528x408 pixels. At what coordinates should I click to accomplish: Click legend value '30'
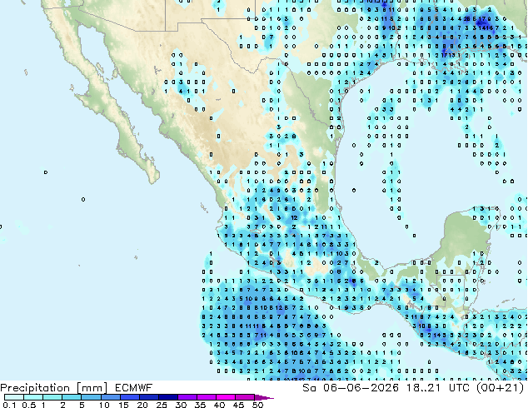[181, 405]
